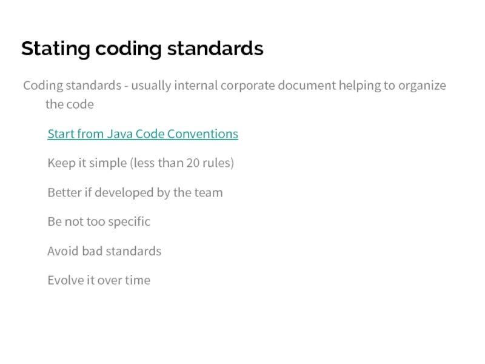
Task: Click the slide title Stating coding standards
Action: (x=142, y=49)
